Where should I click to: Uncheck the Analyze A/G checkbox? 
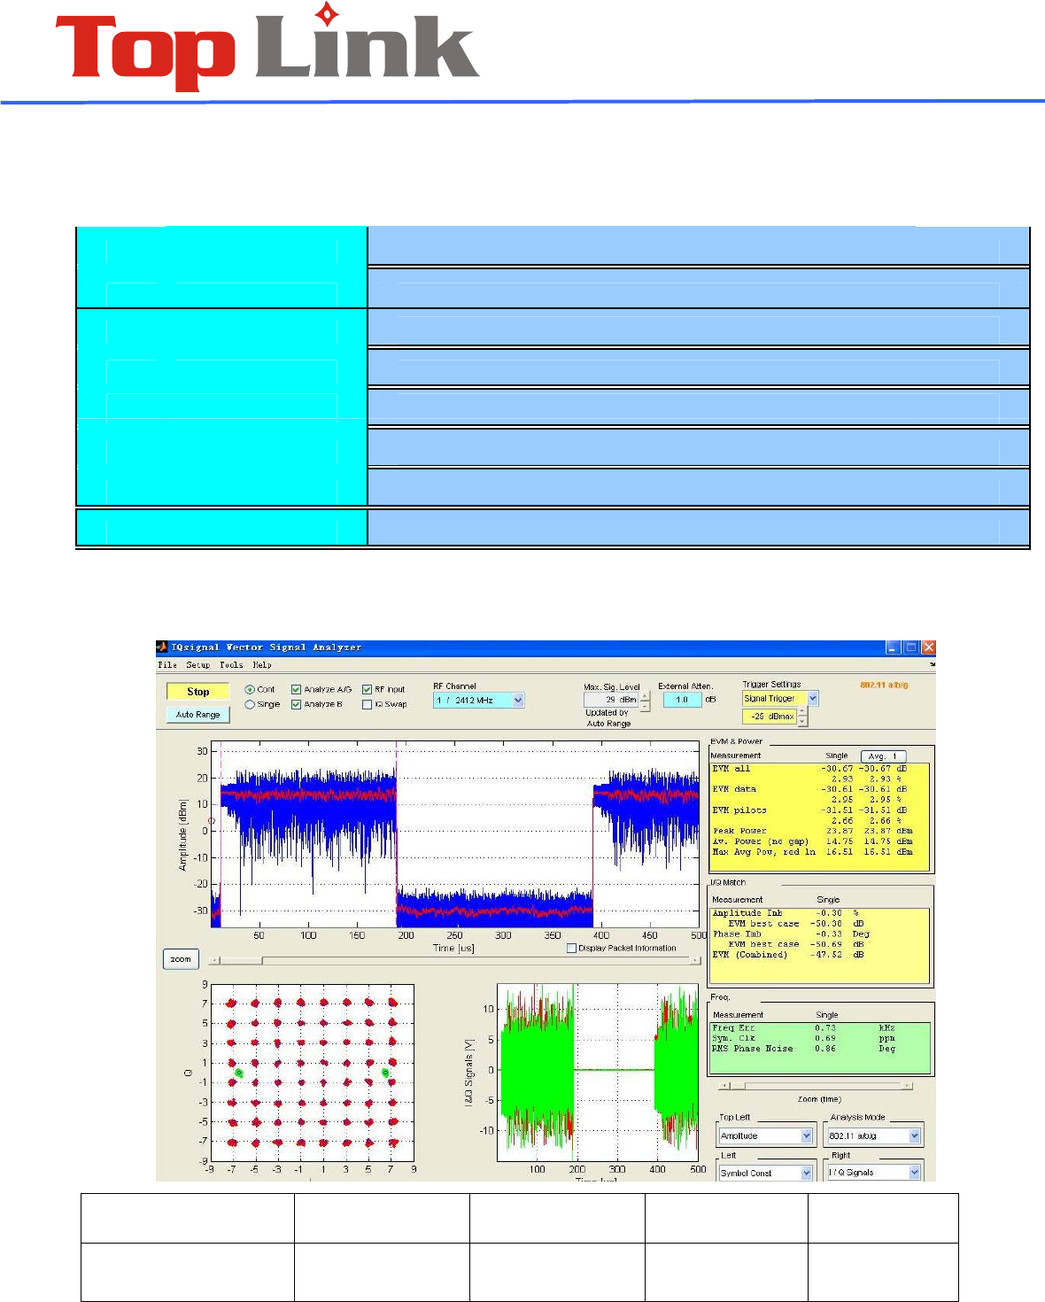(x=297, y=689)
